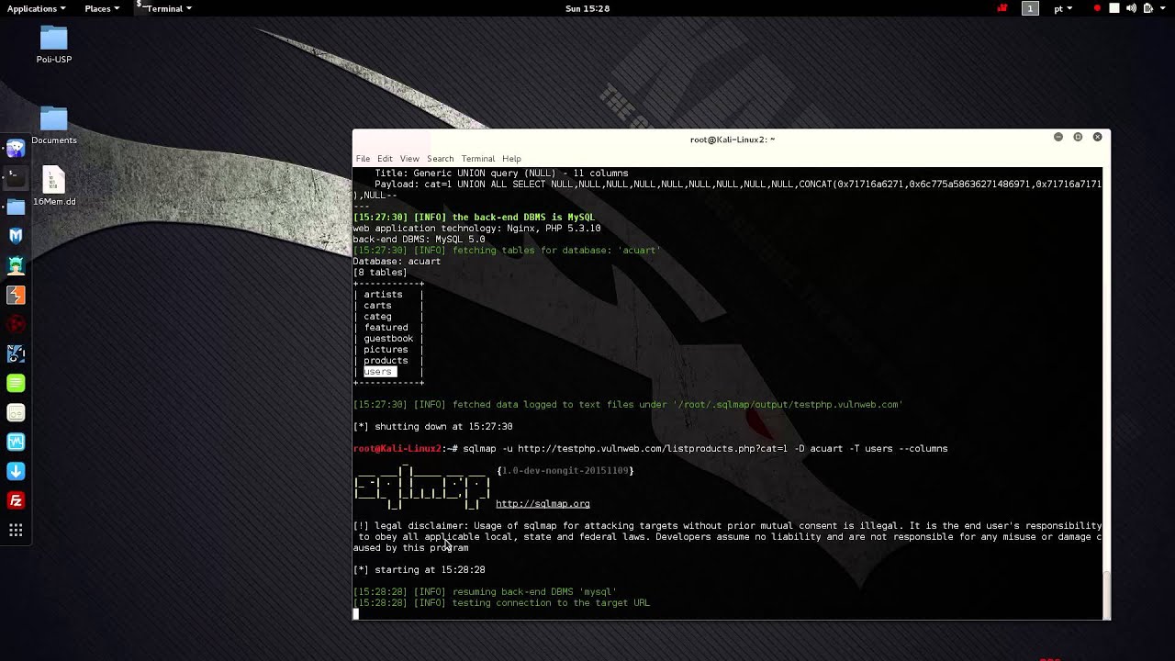
Task: Click '[*] starting at 15:28:28' line
Action: tap(419, 570)
